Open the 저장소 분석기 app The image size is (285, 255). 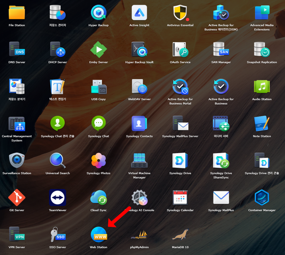click(17, 87)
